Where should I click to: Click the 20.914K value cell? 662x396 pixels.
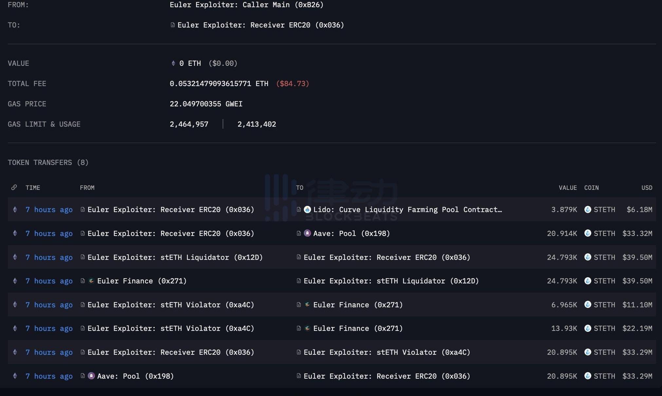[562, 233]
